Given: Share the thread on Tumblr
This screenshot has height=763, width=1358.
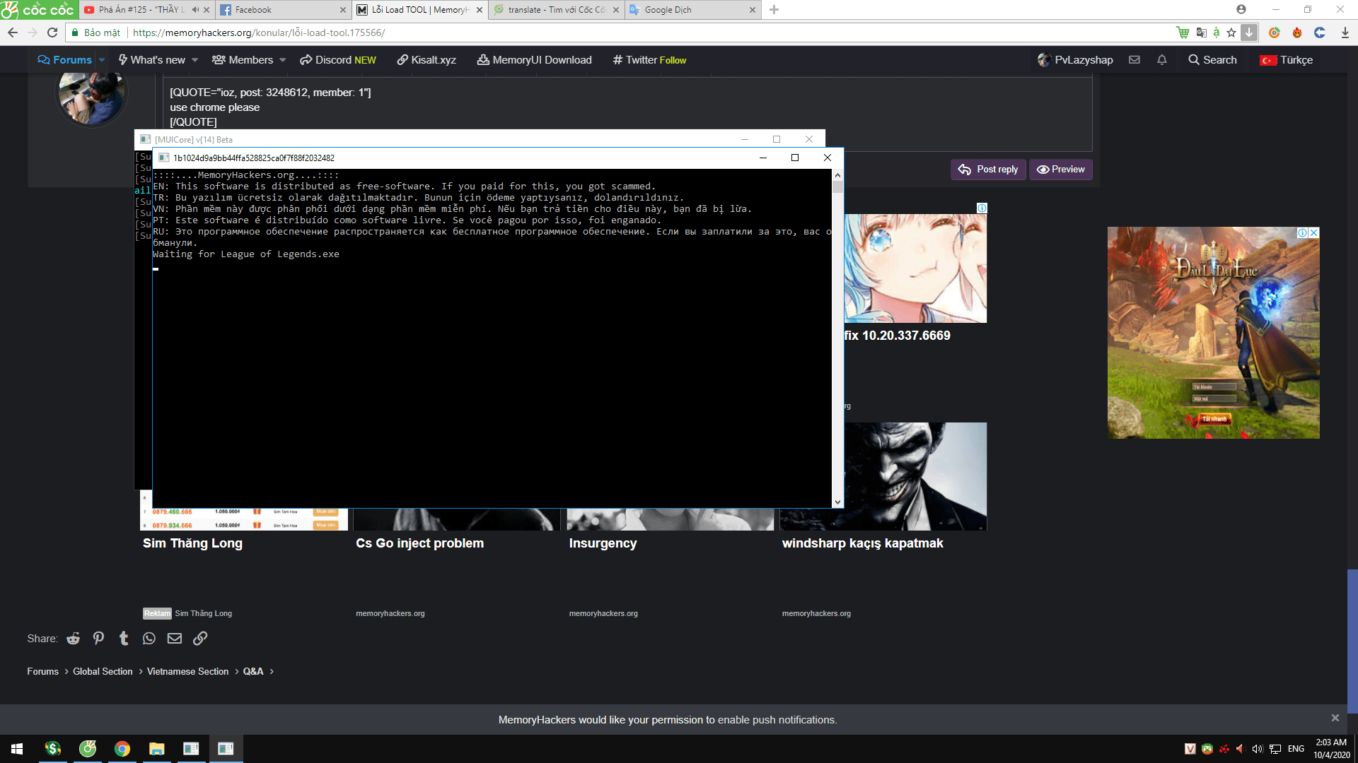Looking at the screenshot, I should (124, 639).
